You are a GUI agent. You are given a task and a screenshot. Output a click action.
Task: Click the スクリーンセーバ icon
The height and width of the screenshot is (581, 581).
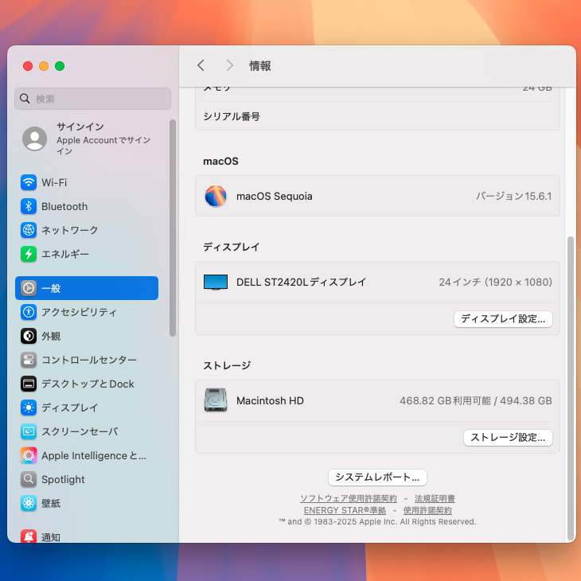pos(29,431)
